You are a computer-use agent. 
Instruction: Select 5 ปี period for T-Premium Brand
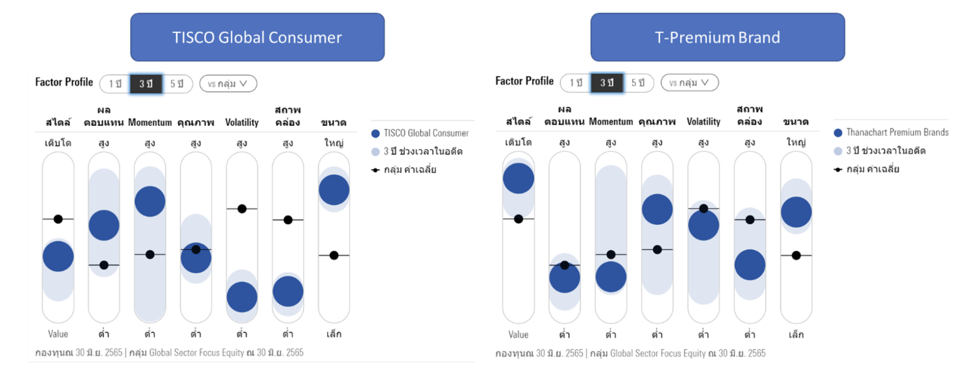638,83
